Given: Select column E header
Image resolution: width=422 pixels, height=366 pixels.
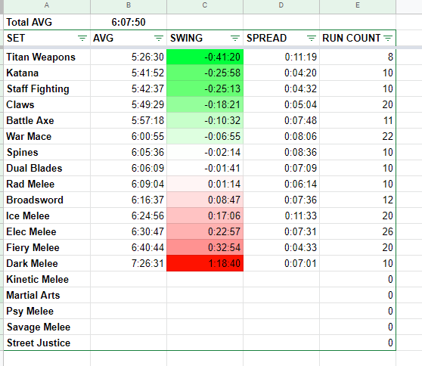Looking at the screenshot, I should (x=358, y=5).
